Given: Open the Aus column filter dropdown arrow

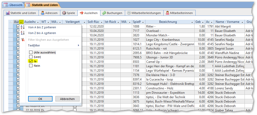Looking at the screenshot, I should pyautogui.click(x=21, y=22).
